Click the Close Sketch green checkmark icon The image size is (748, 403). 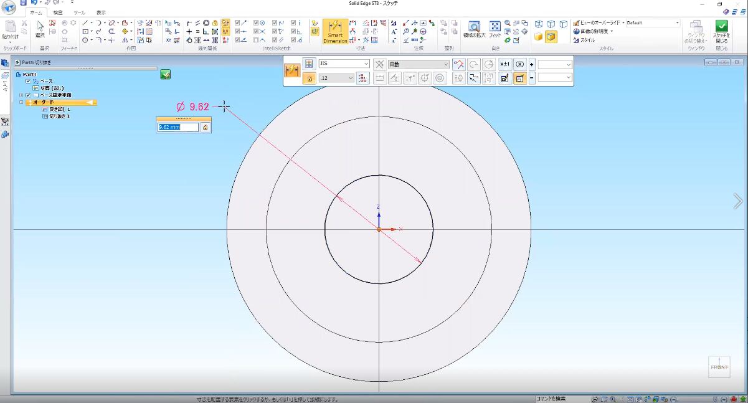point(721,27)
